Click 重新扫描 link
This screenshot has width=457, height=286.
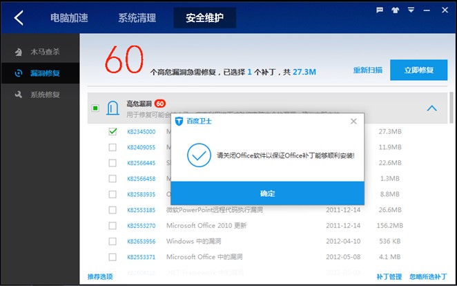368,70
